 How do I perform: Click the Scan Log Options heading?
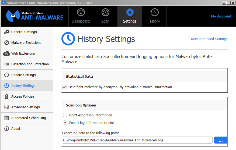click(81, 105)
